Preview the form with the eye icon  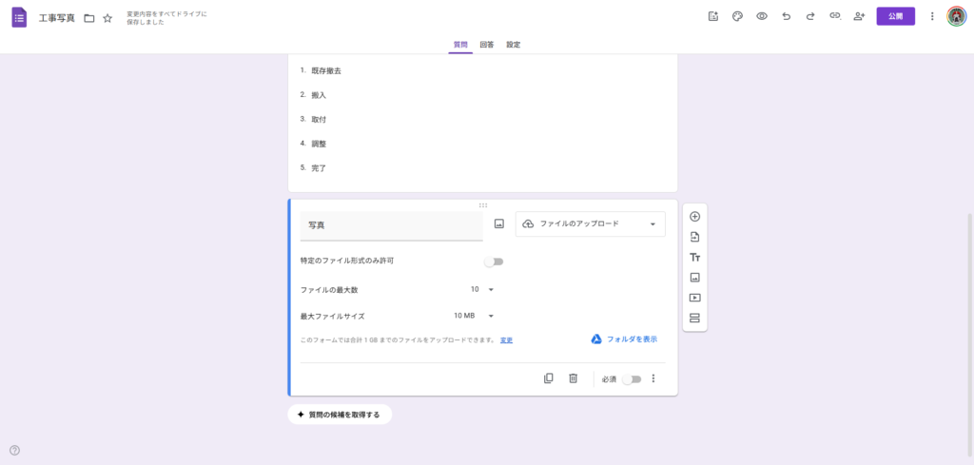[x=762, y=16]
